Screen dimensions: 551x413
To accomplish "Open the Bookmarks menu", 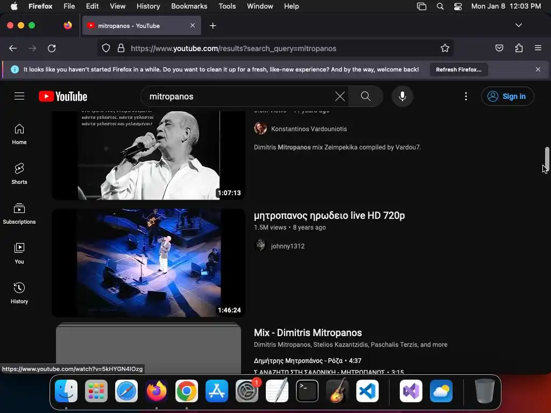I will coord(189,6).
